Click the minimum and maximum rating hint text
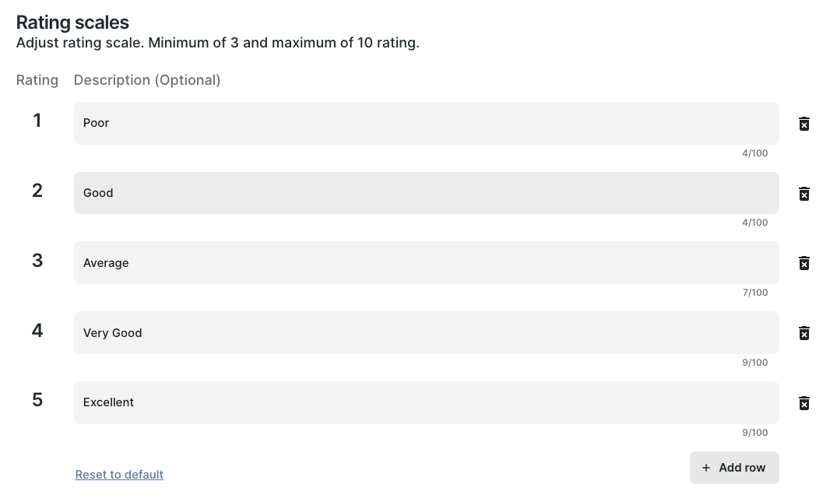The width and height of the screenshot is (837, 502). coord(218,43)
